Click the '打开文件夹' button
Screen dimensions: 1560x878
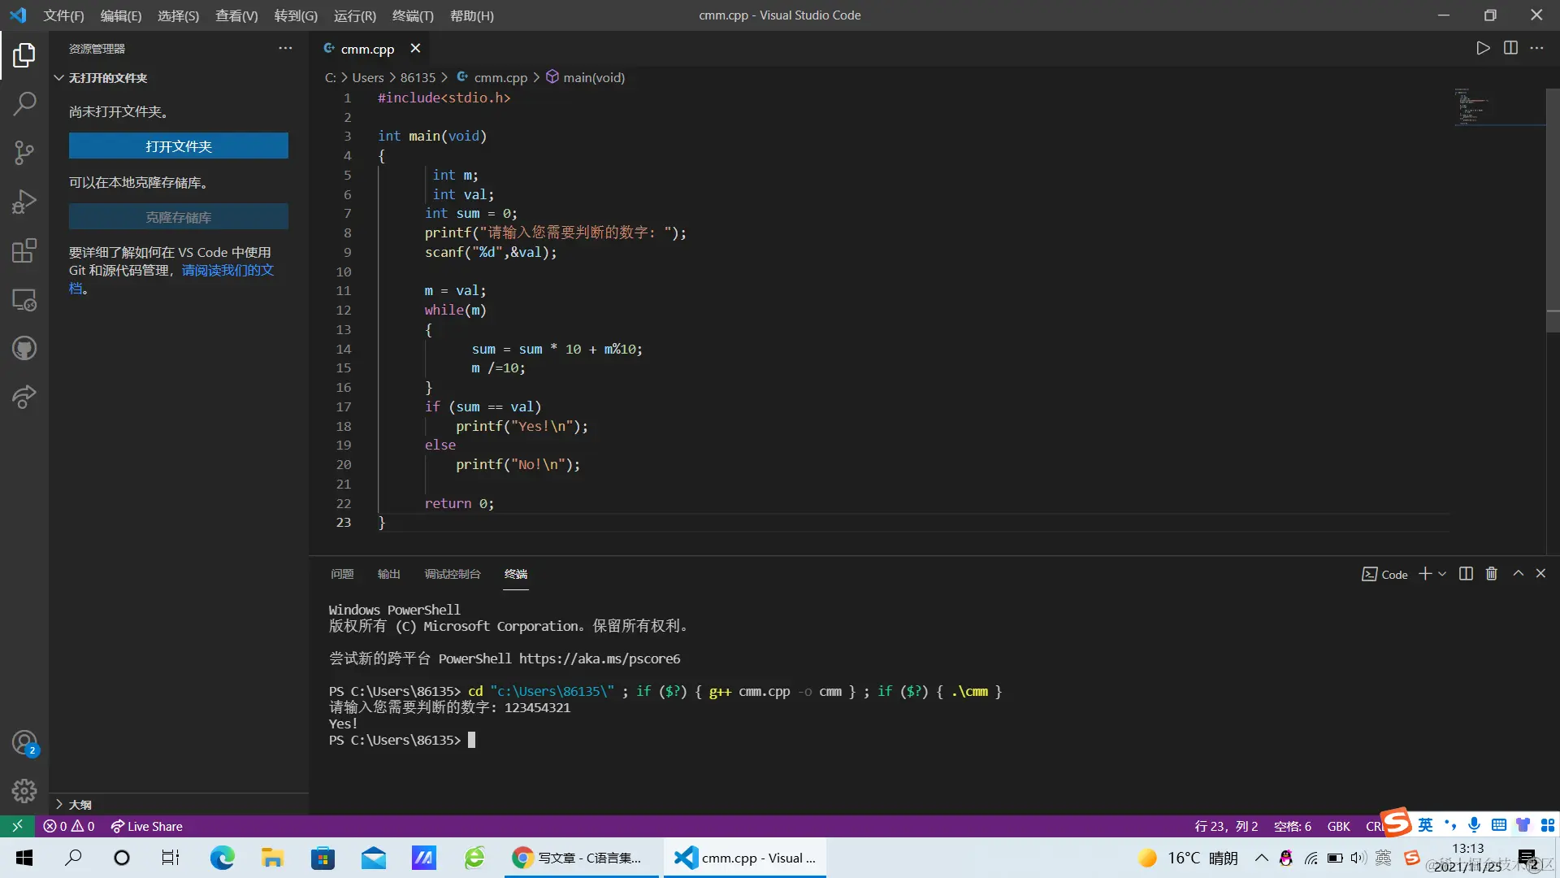[178, 146]
